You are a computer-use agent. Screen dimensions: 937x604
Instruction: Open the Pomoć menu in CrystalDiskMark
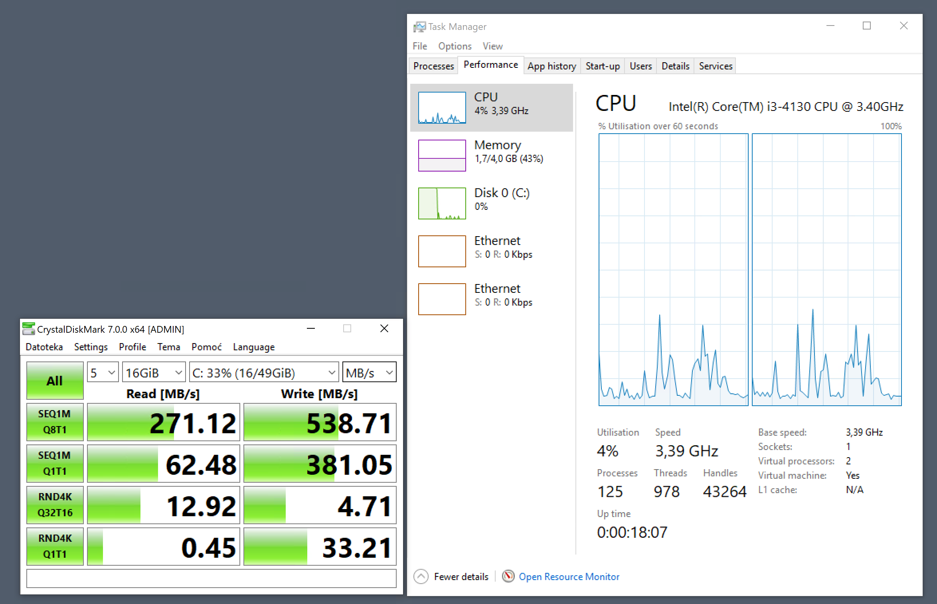(x=207, y=347)
